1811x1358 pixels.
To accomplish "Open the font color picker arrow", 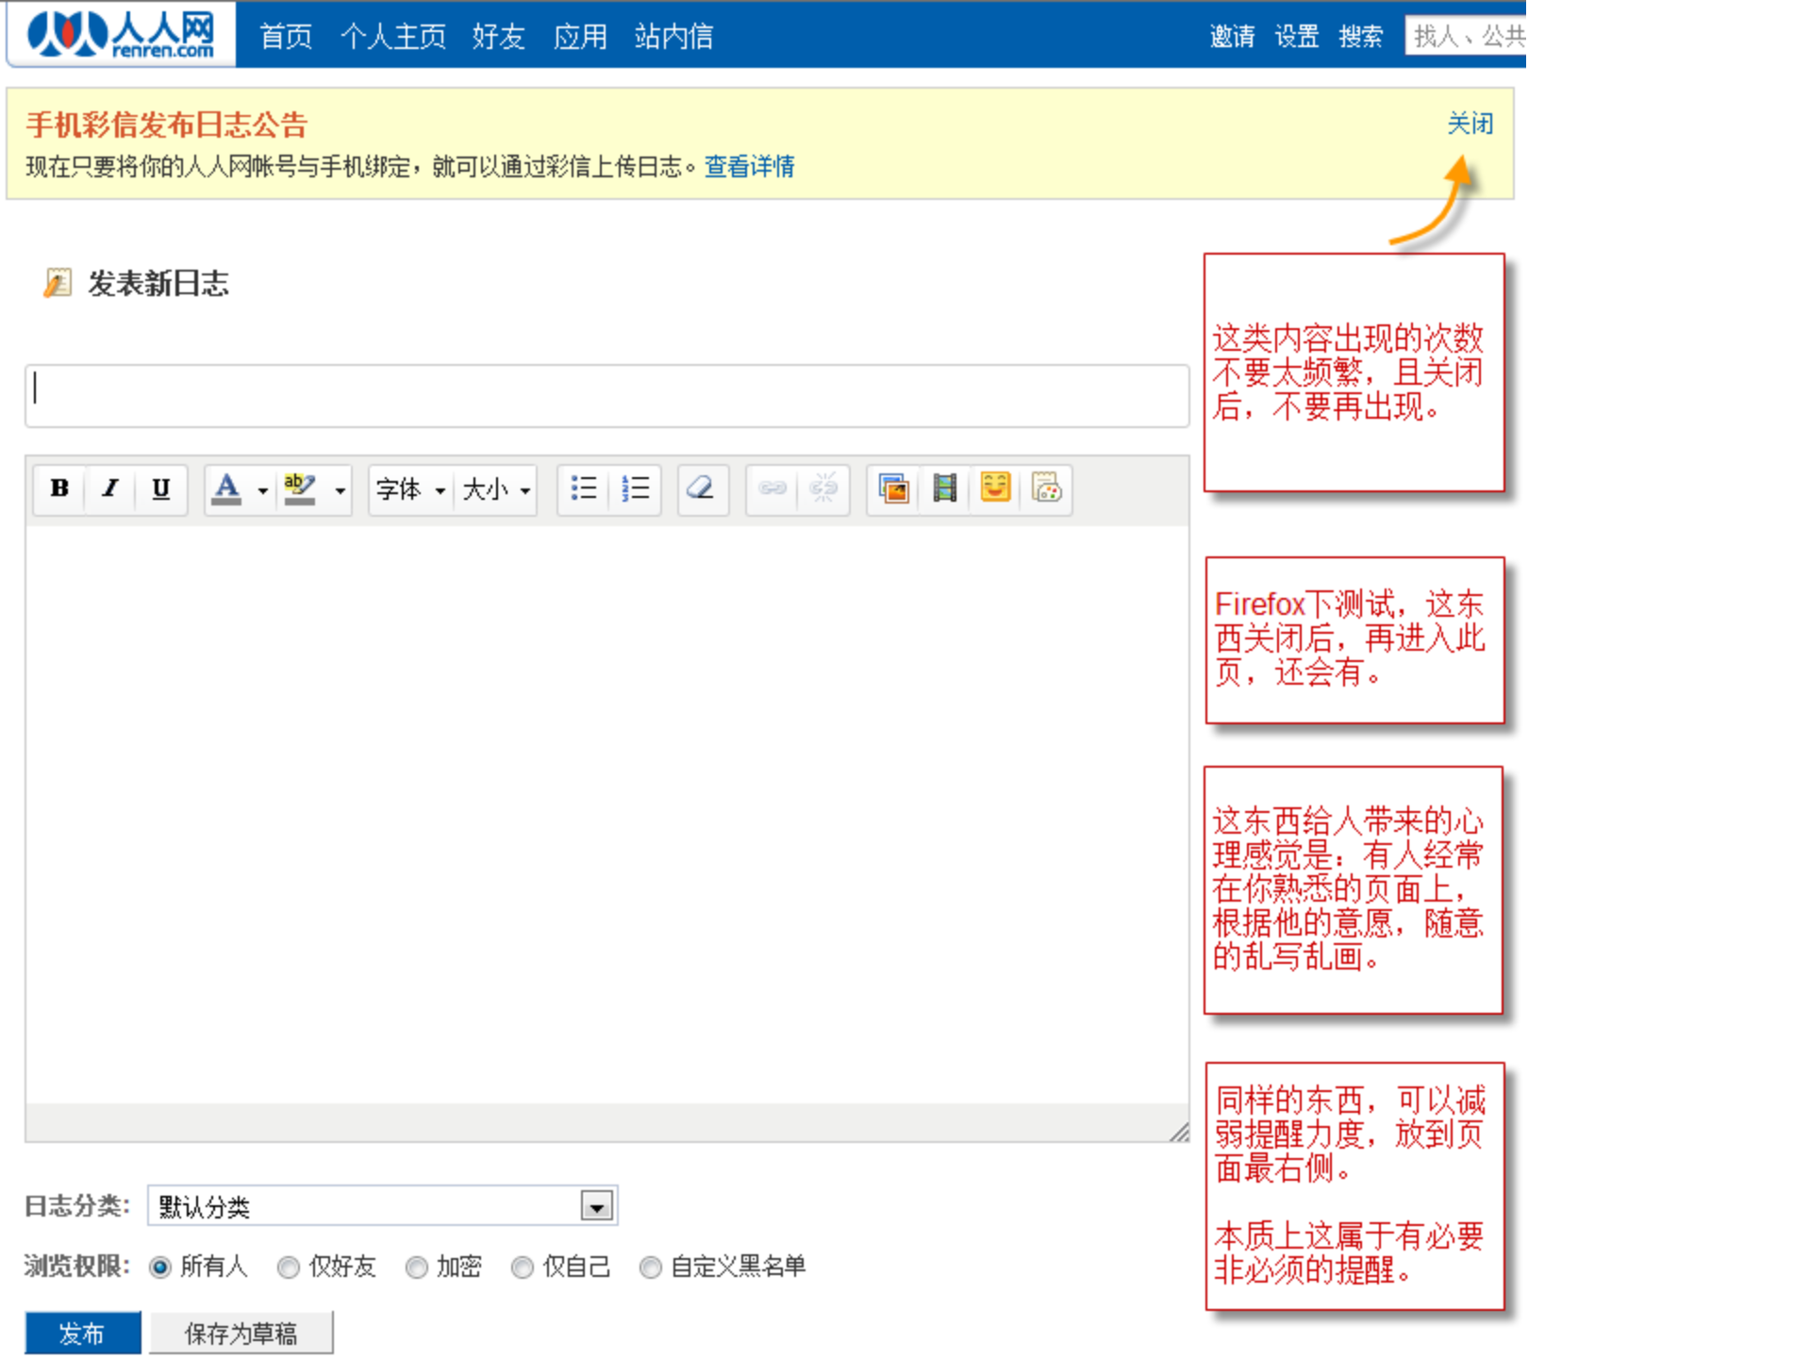I will click(x=261, y=491).
